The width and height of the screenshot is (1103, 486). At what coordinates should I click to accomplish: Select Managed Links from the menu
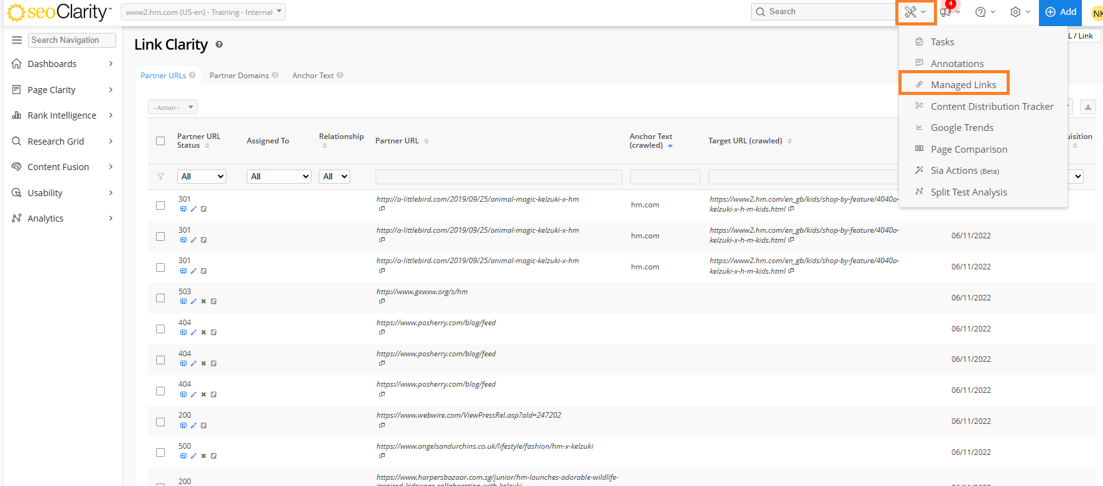tap(963, 84)
